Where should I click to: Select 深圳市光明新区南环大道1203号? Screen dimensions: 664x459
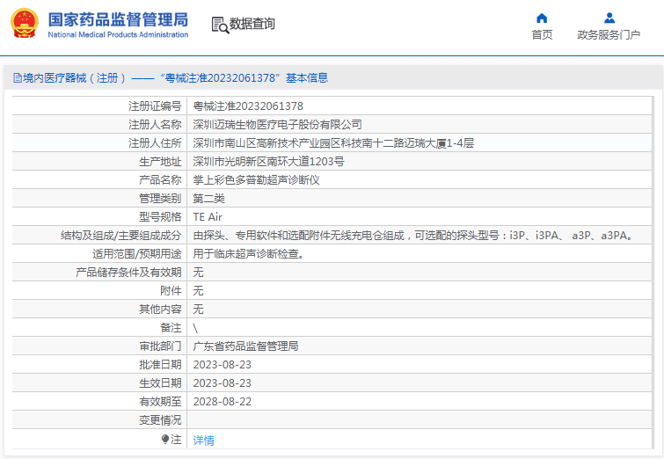(269, 161)
